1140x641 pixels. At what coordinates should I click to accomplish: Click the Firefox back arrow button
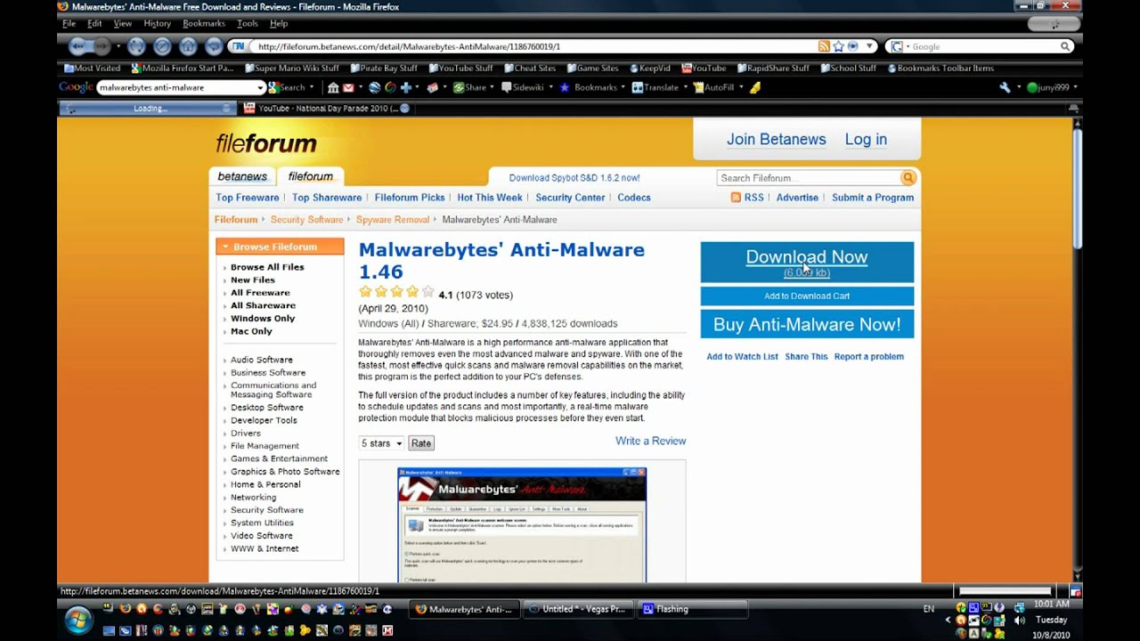click(78, 46)
